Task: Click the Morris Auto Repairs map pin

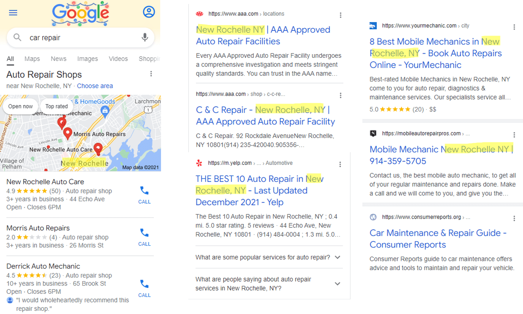Action: tap(68, 134)
